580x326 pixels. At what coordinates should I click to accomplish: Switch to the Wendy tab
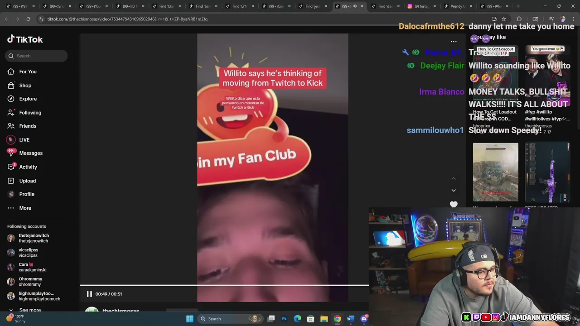(x=458, y=6)
